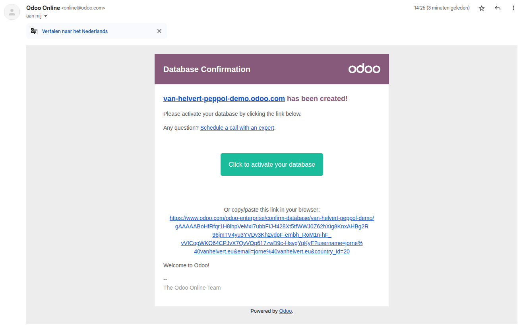Click 'The Odoo Online Team' signature
Viewport: 525px width, 333px height.
click(x=192, y=288)
